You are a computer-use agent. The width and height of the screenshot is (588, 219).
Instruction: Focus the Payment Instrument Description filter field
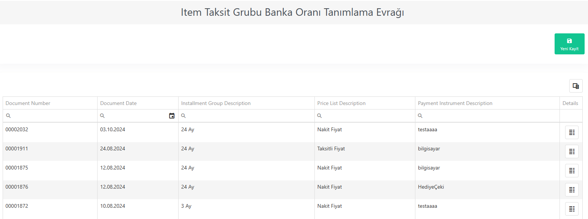point(487,116)
